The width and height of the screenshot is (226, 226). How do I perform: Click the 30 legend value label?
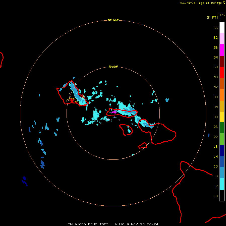click(216, 117)
